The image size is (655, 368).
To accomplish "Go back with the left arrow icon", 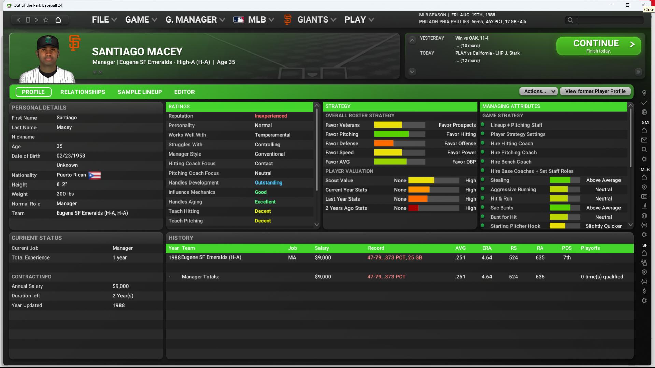I will pyautogui.click(x=19, y=20).
